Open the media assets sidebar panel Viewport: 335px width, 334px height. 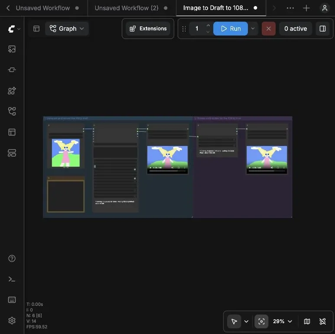[x=12, y=49]
